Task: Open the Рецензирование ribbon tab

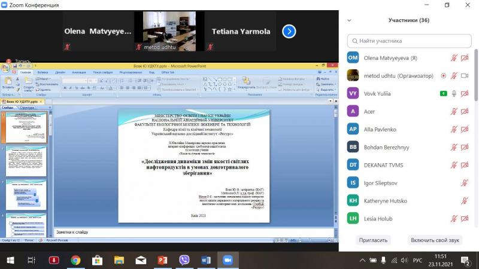Action: (x=131, y=72)
